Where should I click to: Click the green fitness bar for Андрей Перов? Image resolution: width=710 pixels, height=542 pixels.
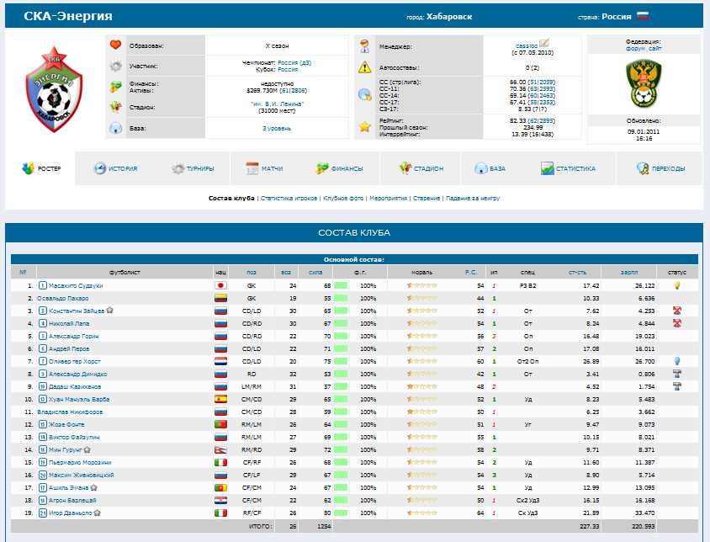tap(341, 348)
